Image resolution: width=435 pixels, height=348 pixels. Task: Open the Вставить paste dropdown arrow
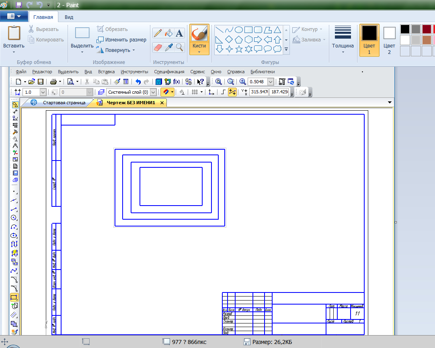click(x=14, y=52)
